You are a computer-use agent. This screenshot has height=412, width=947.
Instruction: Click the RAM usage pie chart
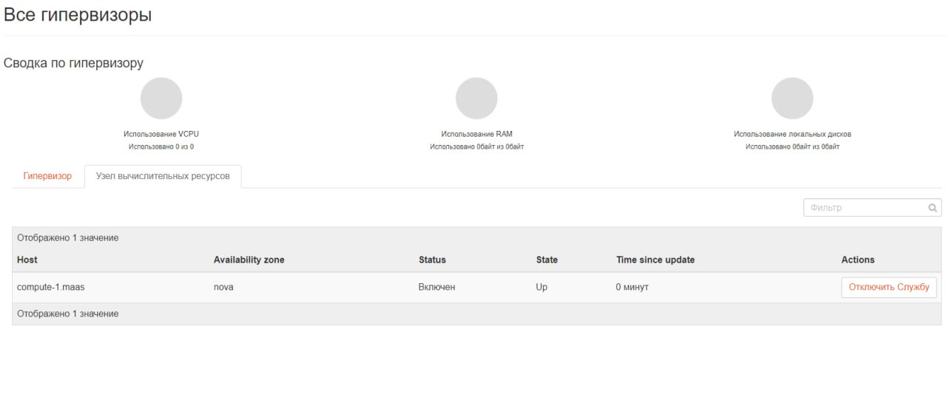tap(476, 98)
